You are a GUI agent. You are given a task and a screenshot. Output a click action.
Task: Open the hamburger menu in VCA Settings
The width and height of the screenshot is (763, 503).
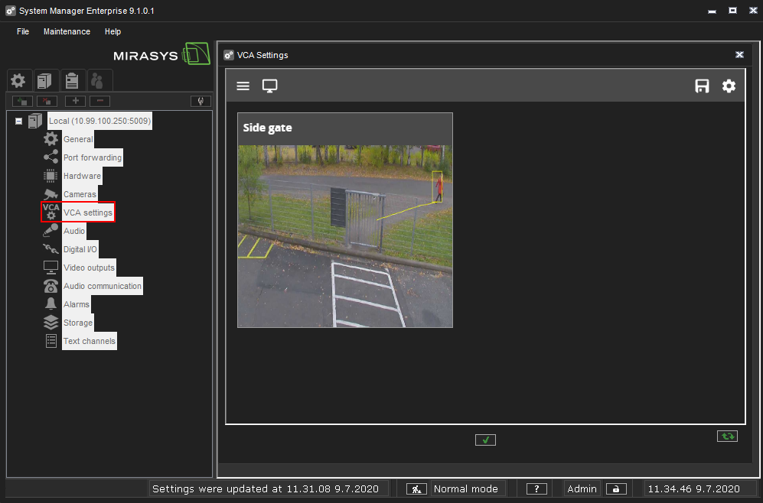click(243, 86)
